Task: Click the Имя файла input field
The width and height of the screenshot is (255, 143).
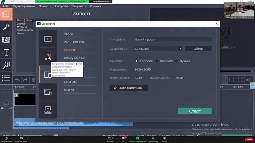Action: [173, 39]
